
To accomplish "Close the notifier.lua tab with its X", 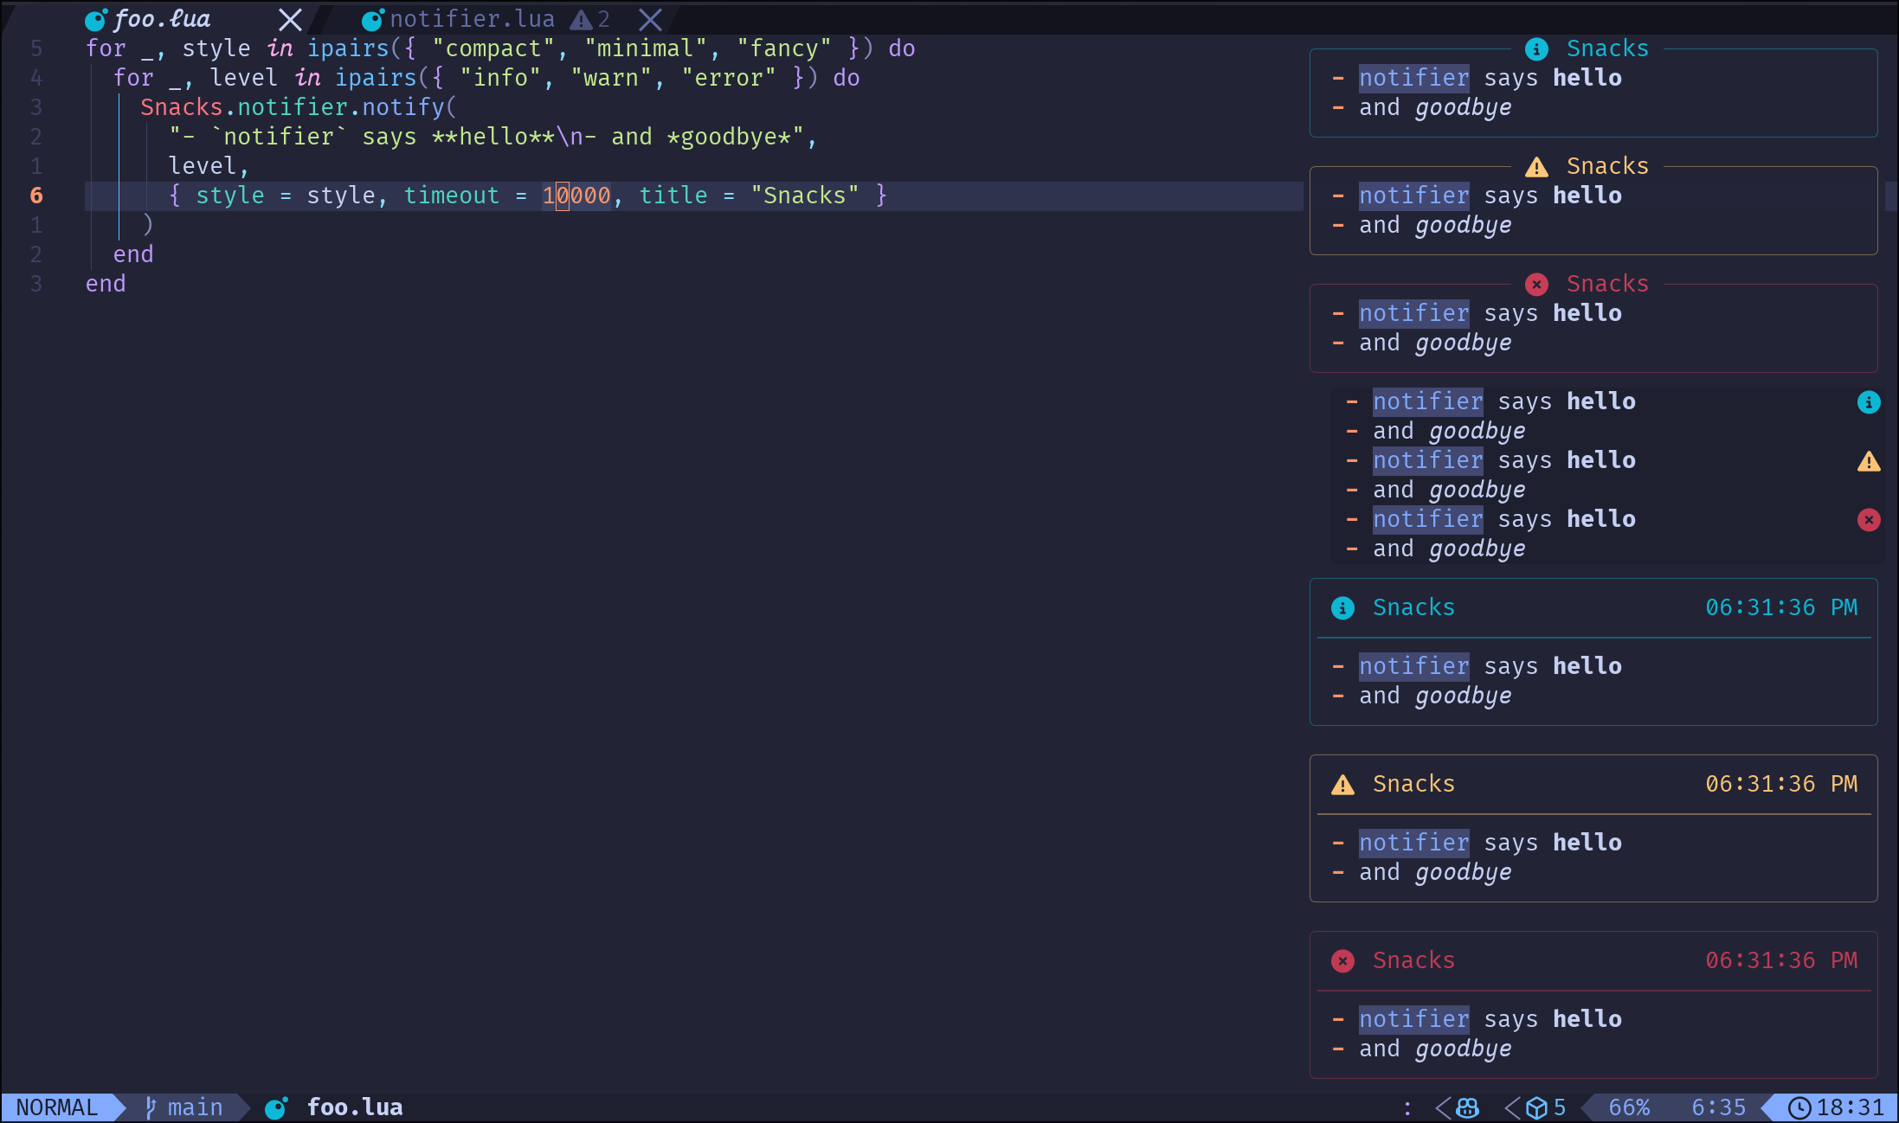I will (649, 18).
